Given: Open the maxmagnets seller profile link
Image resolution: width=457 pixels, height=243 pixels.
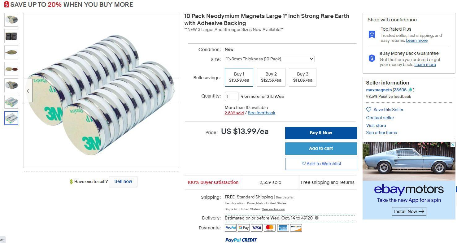Looking at the screenshot, I should 379,90.
